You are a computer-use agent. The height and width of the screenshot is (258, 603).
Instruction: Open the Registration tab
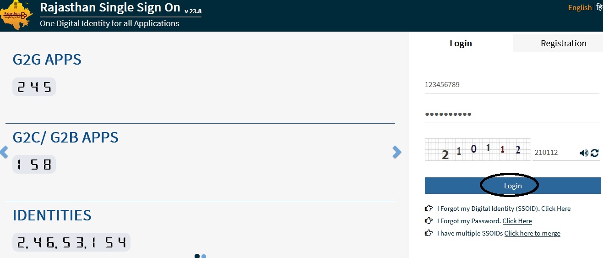[563, 43]
